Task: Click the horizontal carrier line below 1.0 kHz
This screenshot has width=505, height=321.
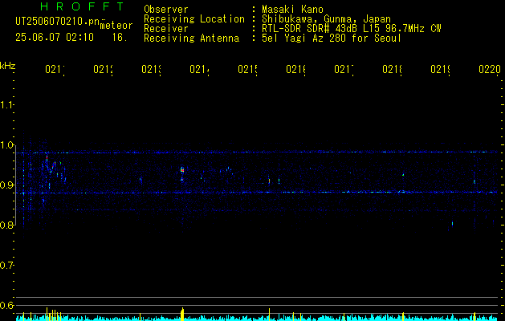Action: point(258,152)
